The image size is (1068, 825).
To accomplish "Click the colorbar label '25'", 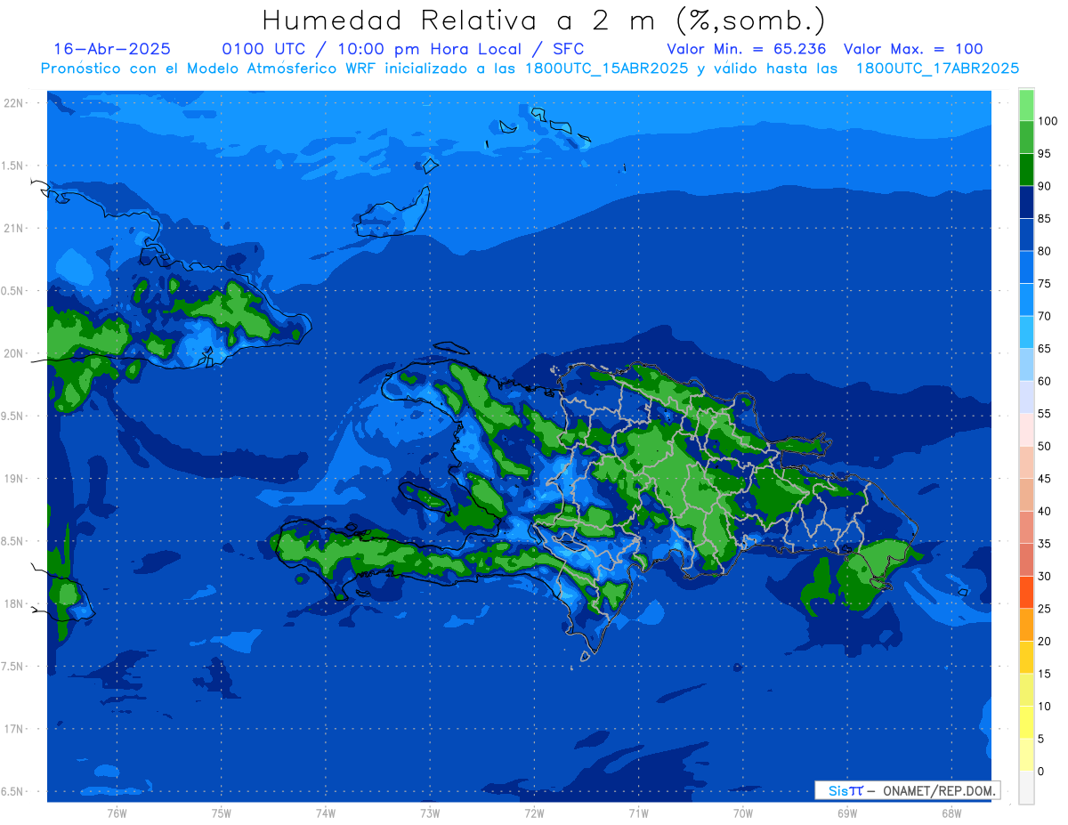I will [x=1044, y=609].
